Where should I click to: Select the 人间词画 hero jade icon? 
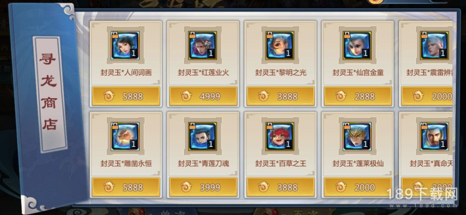[125, 45]
